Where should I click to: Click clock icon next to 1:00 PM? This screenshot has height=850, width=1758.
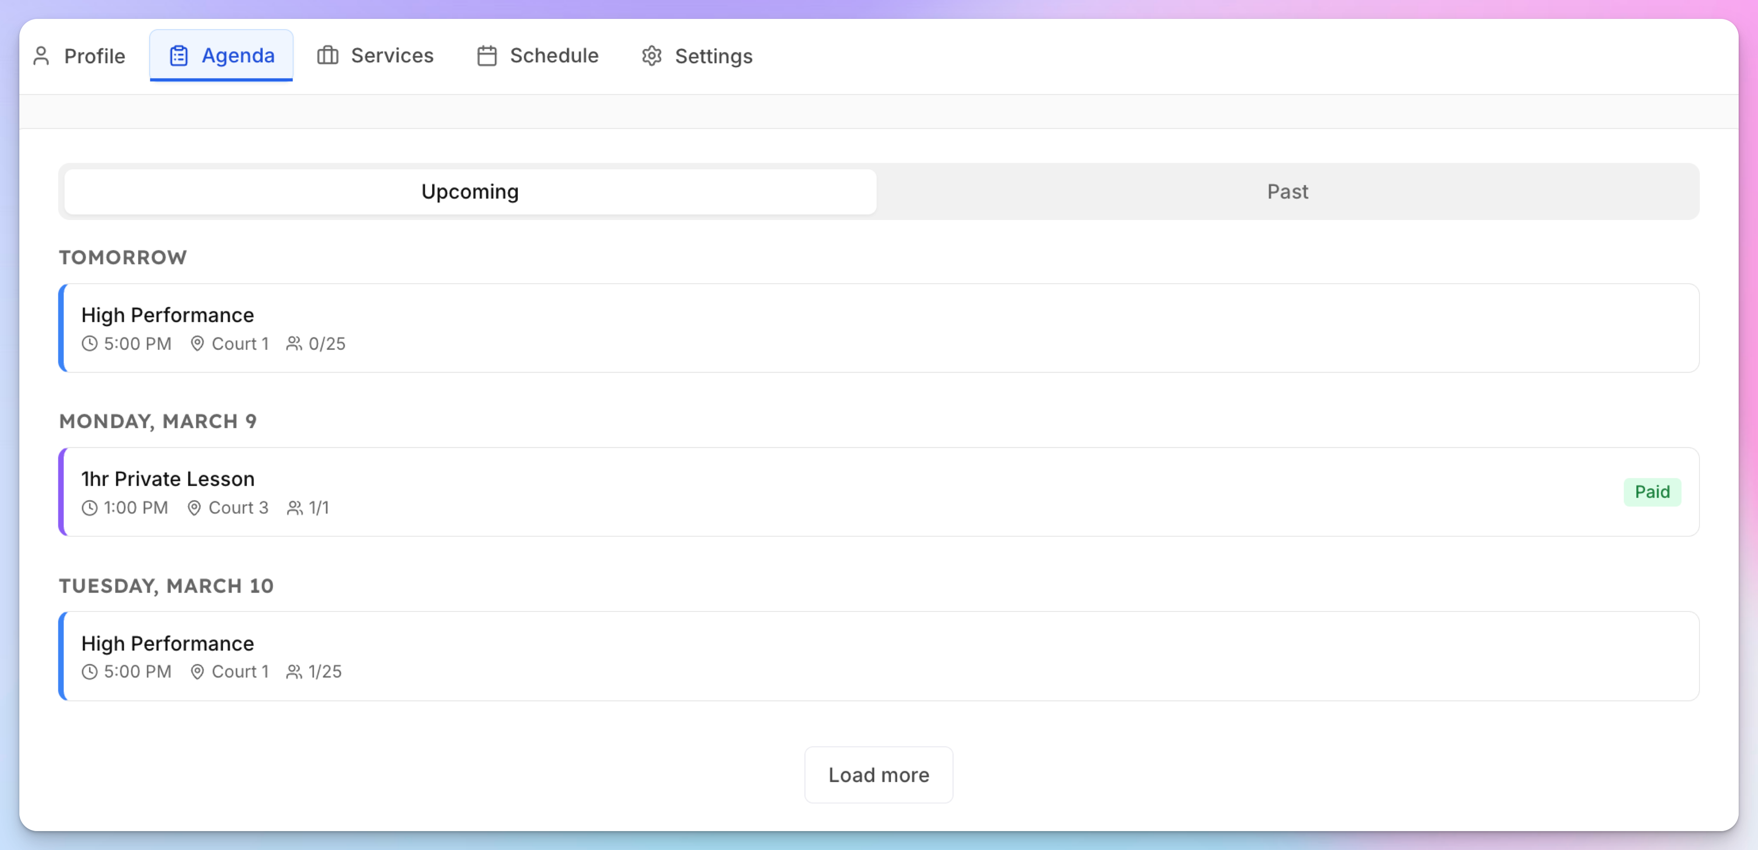click(89, 508)
